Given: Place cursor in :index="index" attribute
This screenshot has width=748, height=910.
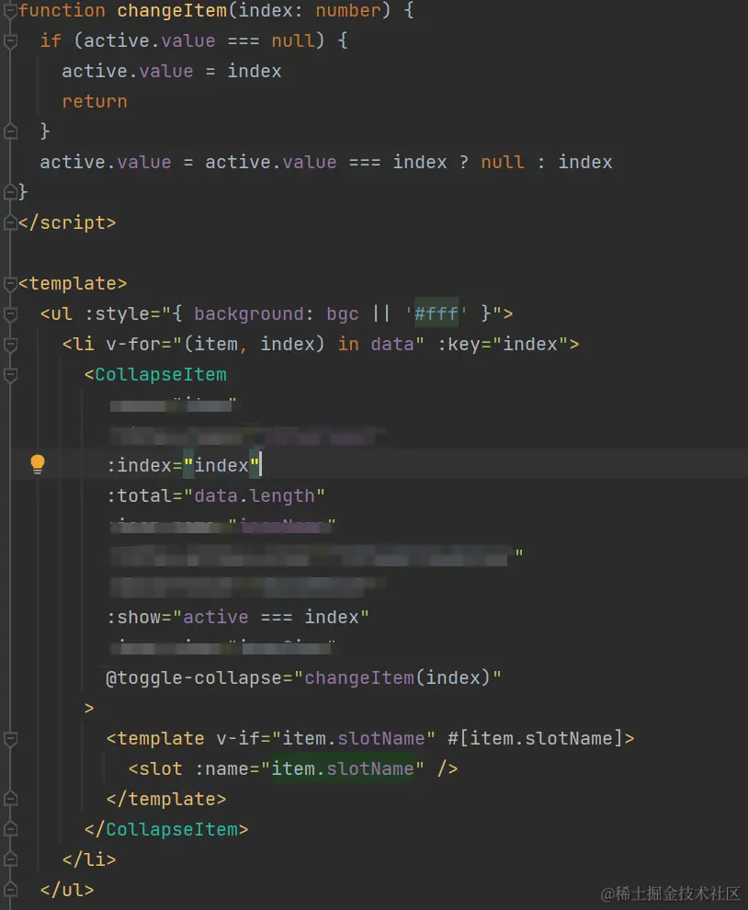Looking at the screenshot, I should [x=183, y=465].
